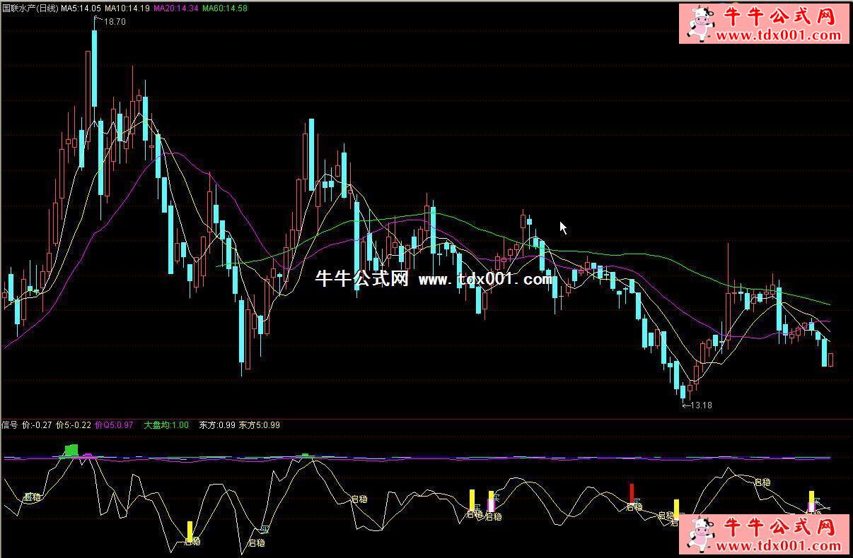Click the 信号 indicator name label
This screenshot has width=853, height=558.
10,425
